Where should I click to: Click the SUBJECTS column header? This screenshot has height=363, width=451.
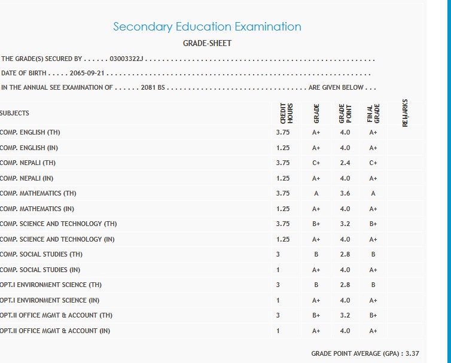tap(14, 113)
